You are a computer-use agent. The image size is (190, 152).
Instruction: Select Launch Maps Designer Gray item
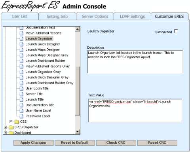click(x=47, y=55)
